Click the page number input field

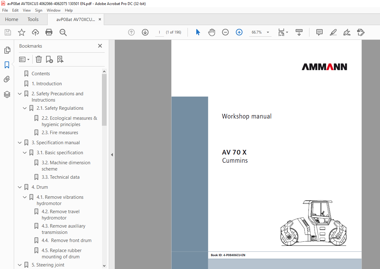[160, 32]
